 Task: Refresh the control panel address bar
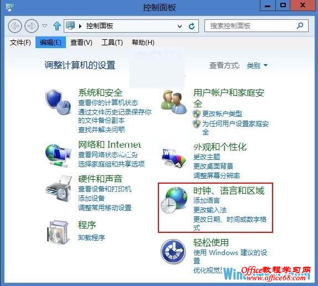coord(192,26)
